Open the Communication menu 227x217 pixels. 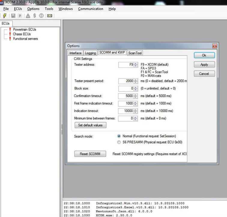pos(91,9)
